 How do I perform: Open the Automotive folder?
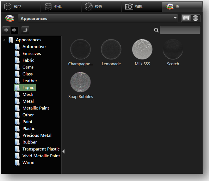point(34,47)
